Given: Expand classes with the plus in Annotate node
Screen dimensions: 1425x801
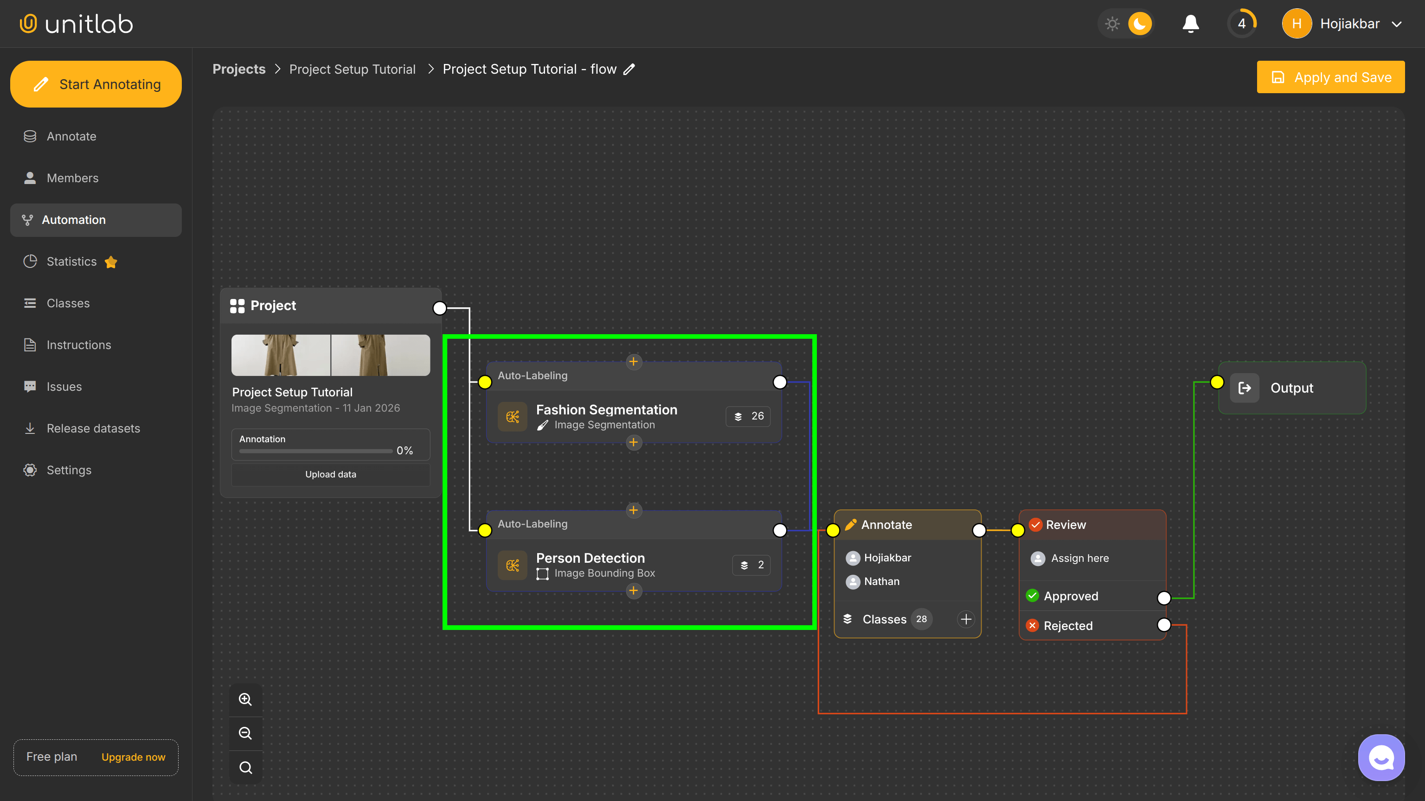Looking at the screenshot, I should point(965,619).
